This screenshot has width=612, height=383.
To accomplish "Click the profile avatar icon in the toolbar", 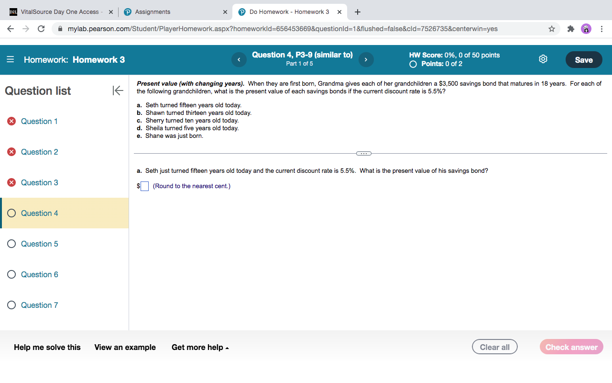I will 586,29.
